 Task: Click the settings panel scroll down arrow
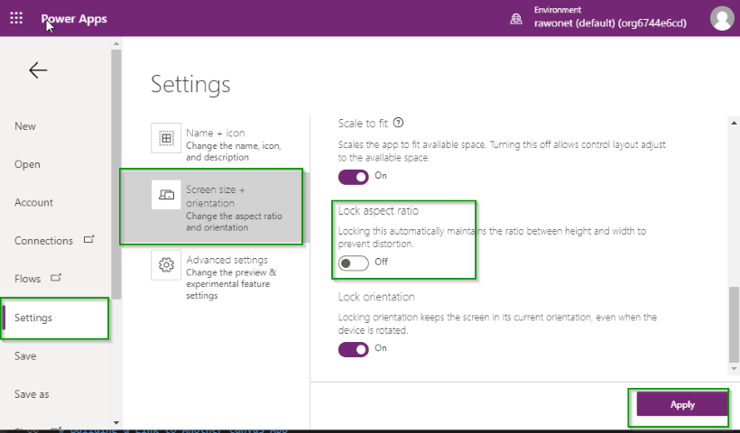tap(734, 369)
